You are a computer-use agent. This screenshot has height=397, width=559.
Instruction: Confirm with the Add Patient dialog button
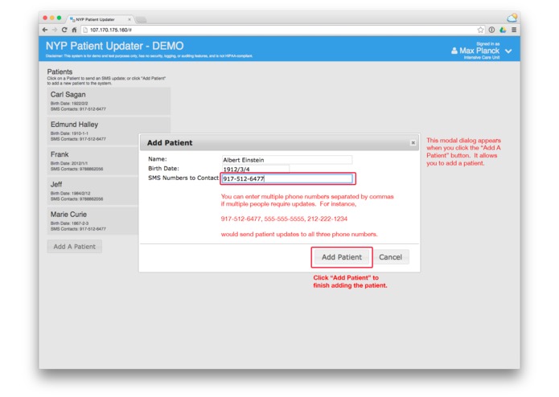[342, 257]
